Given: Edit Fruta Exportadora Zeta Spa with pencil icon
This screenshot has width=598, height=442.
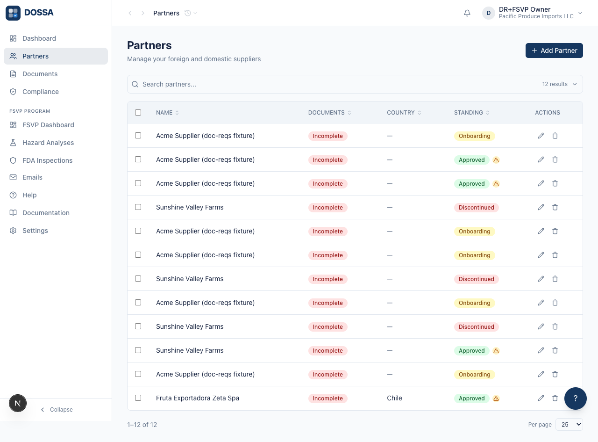Looking at the screenshot, I should pyautogui.click(x=541, y=398).
